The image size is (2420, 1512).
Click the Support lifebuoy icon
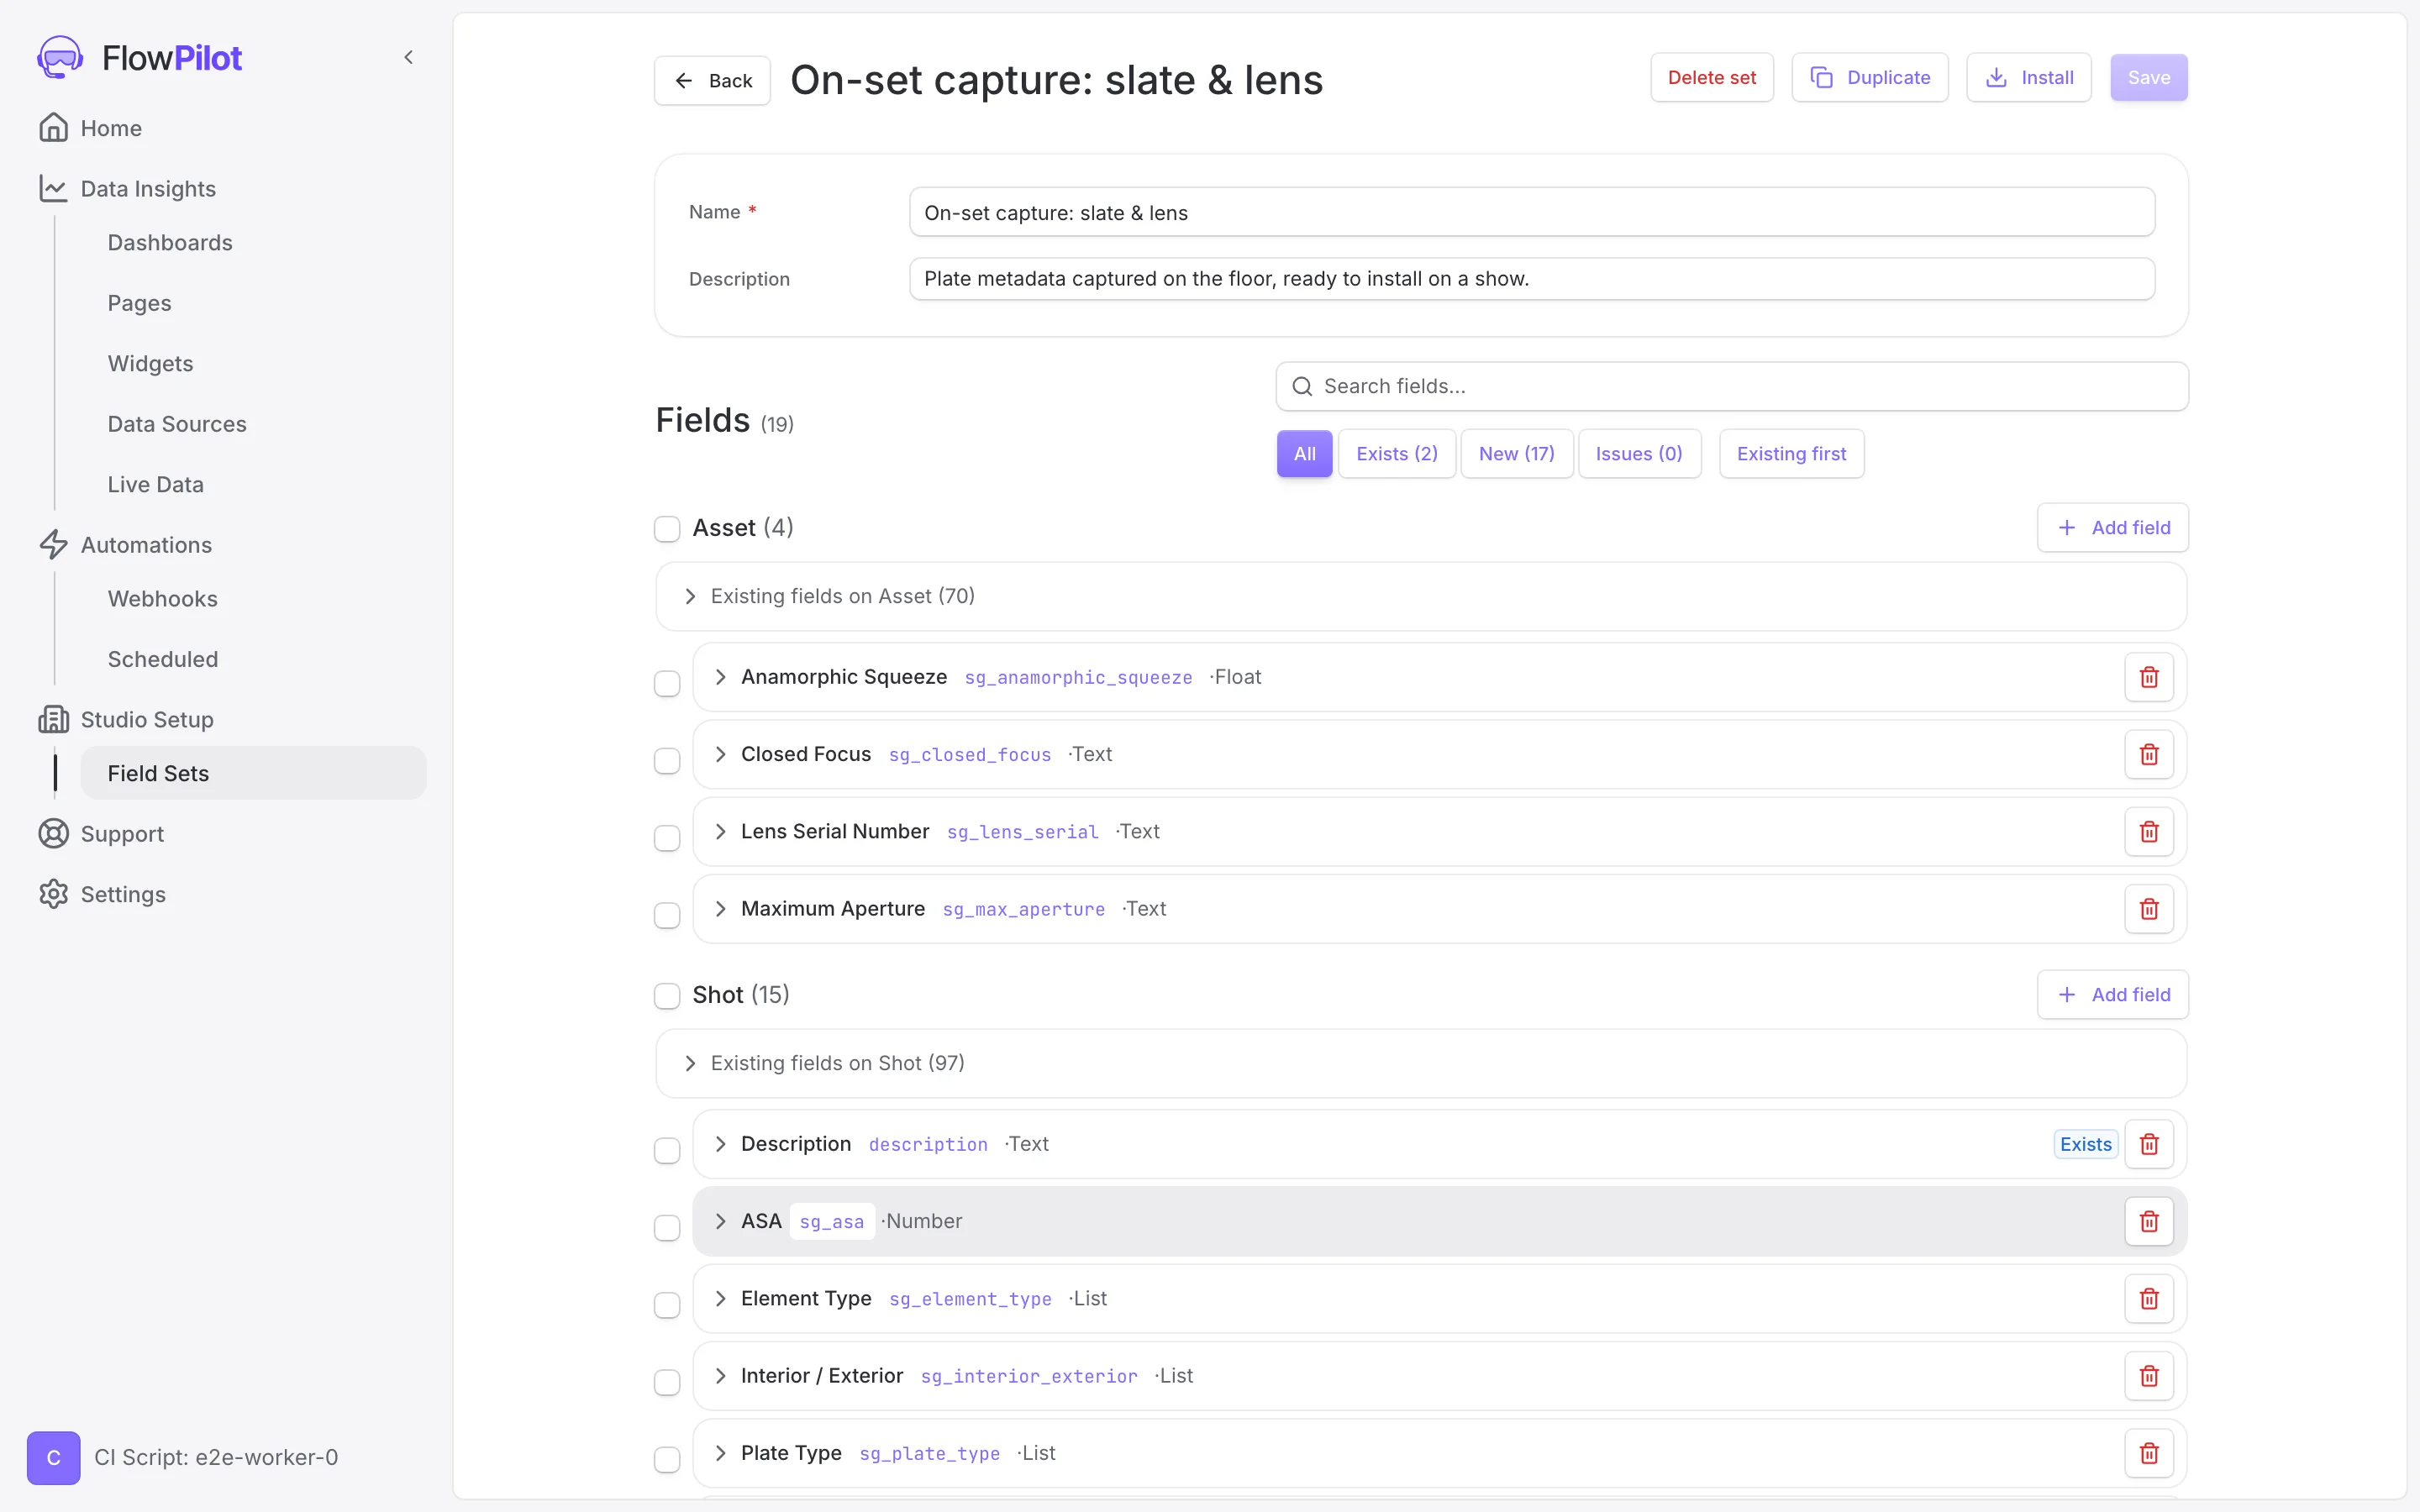pos(53,833)
